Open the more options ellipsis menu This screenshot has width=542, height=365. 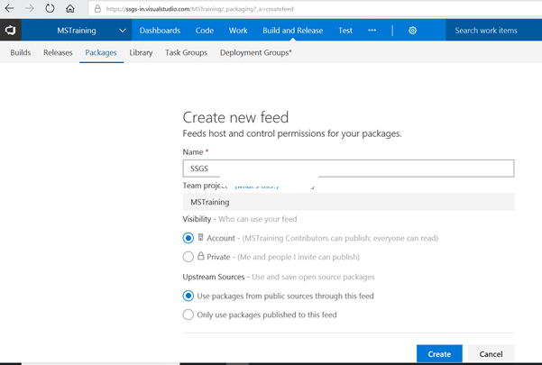point(372,31)
